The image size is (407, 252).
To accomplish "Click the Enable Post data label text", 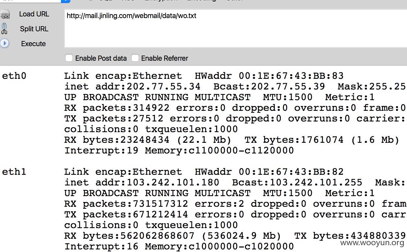I will click(101, 58).
